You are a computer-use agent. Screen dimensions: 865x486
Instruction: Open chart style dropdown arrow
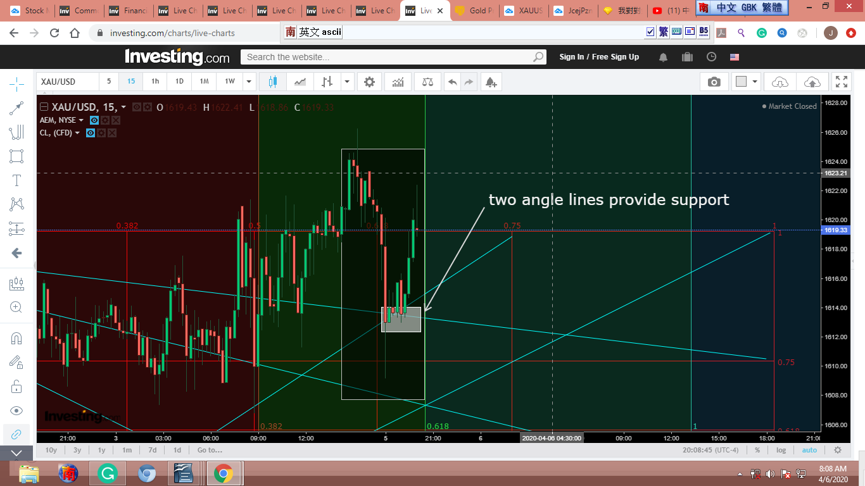click(347, 82)
